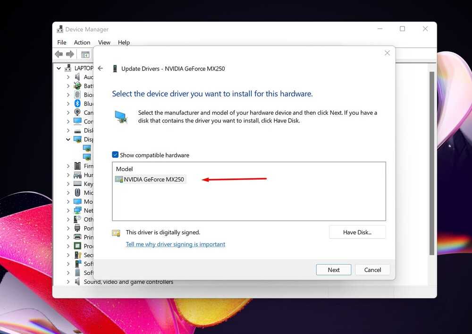Click the Cameras webcam icon in tree
Viewport: 472px width, 334px height.
[77, 112]
